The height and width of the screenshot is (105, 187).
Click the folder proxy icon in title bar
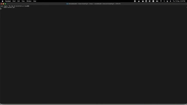pos(67,4)
